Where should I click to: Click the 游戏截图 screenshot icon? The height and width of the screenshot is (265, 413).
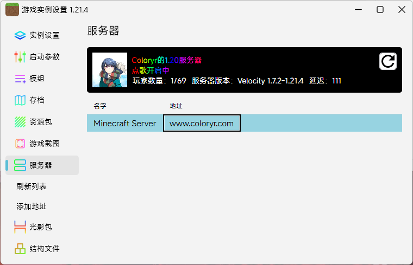pos(20,144)
